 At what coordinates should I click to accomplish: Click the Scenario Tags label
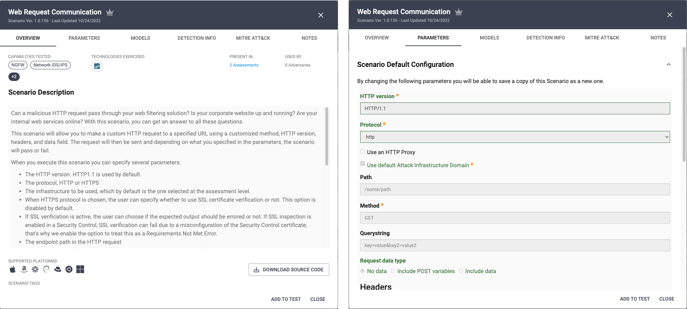24,283
